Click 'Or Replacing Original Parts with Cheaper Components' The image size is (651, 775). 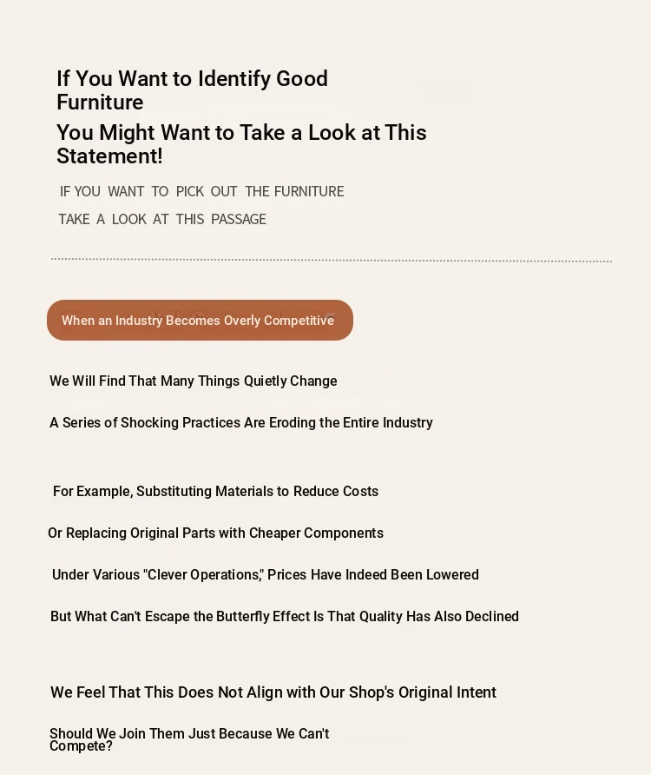215,533
